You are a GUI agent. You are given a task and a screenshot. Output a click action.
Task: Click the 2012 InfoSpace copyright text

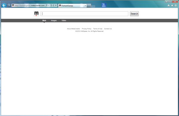pos(89,31)
